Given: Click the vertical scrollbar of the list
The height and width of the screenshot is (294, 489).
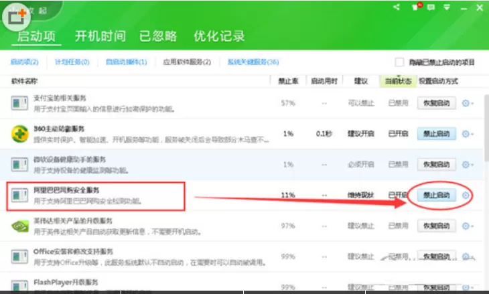Looking at the screenshot, I should (x=486, y=128).
